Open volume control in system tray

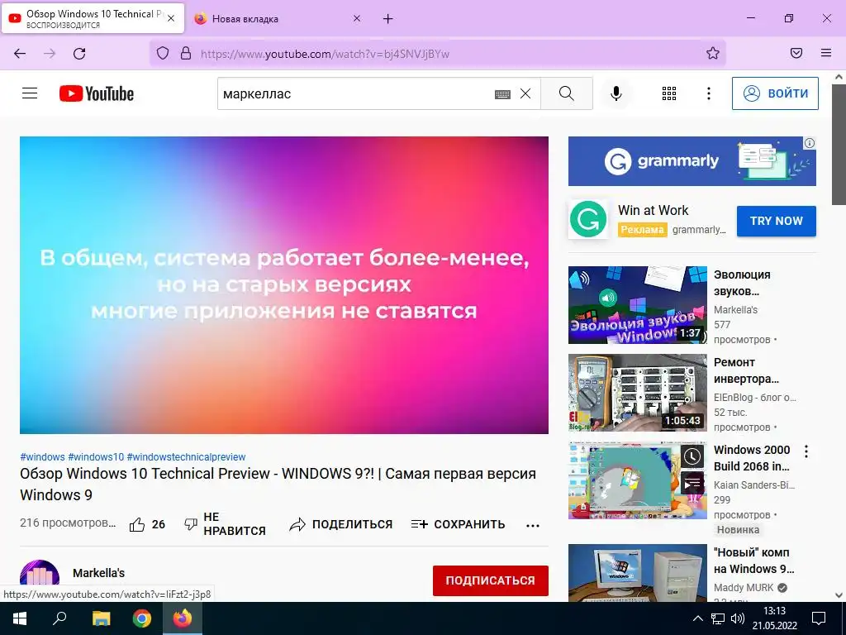point(737,618)
